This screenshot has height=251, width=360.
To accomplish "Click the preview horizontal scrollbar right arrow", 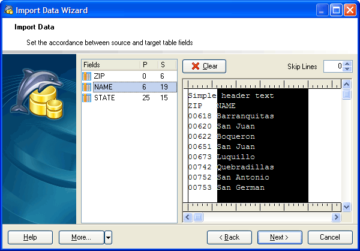I will (336, 217).
